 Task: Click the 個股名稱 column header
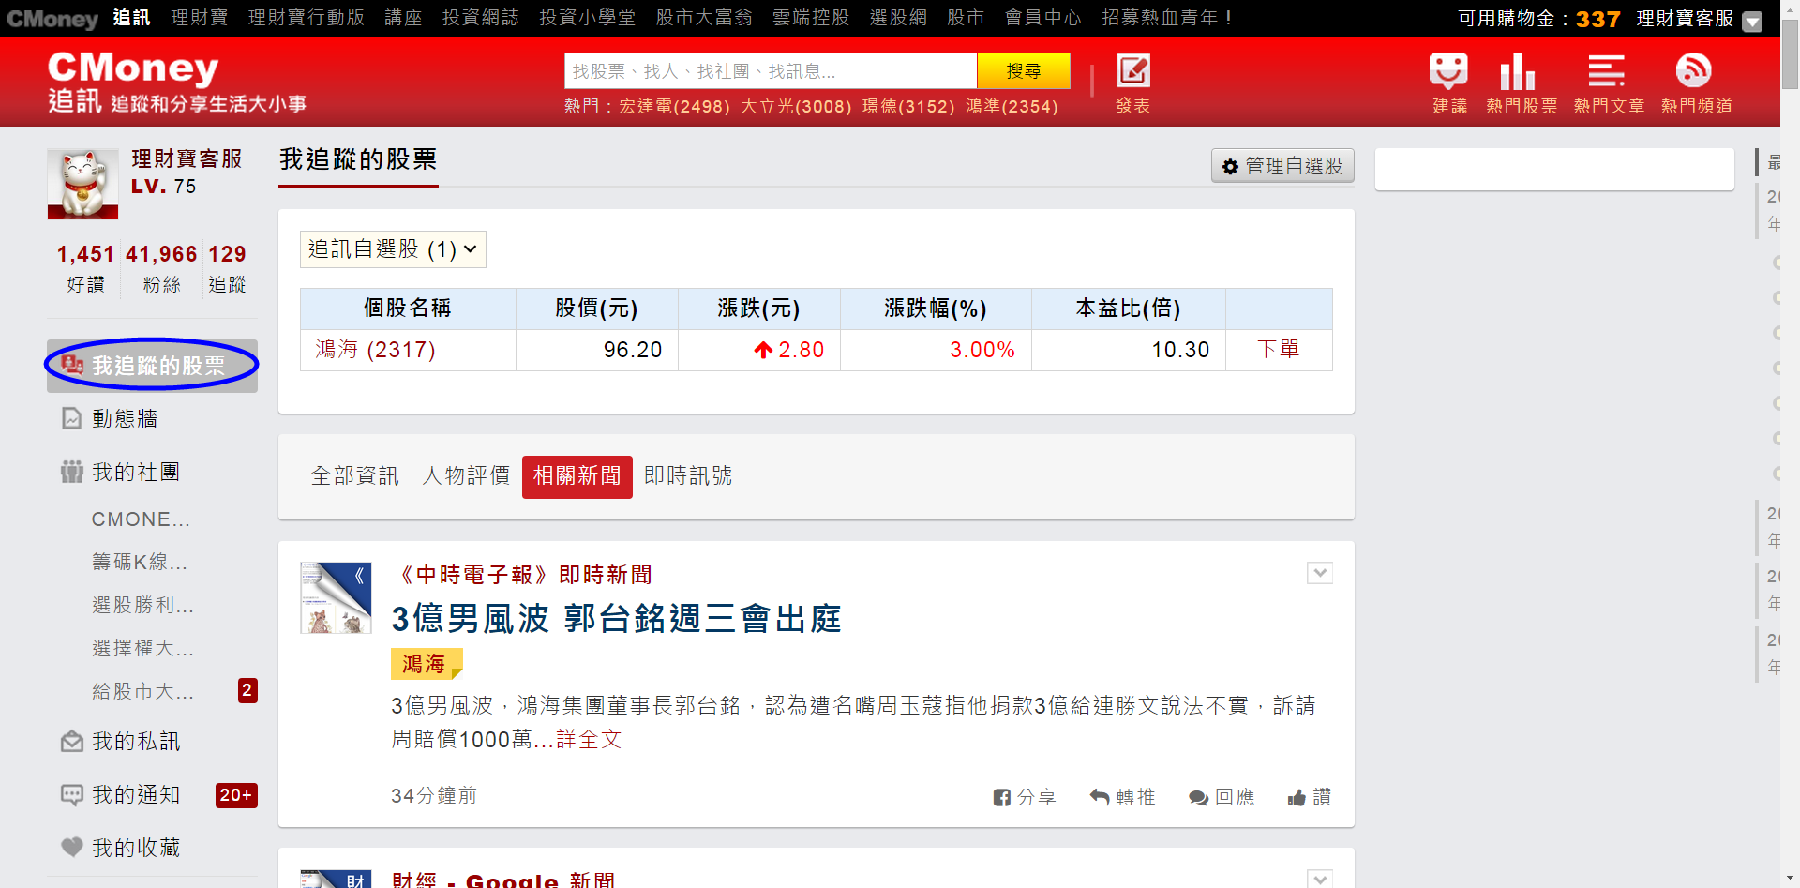[x=408, y=309]
